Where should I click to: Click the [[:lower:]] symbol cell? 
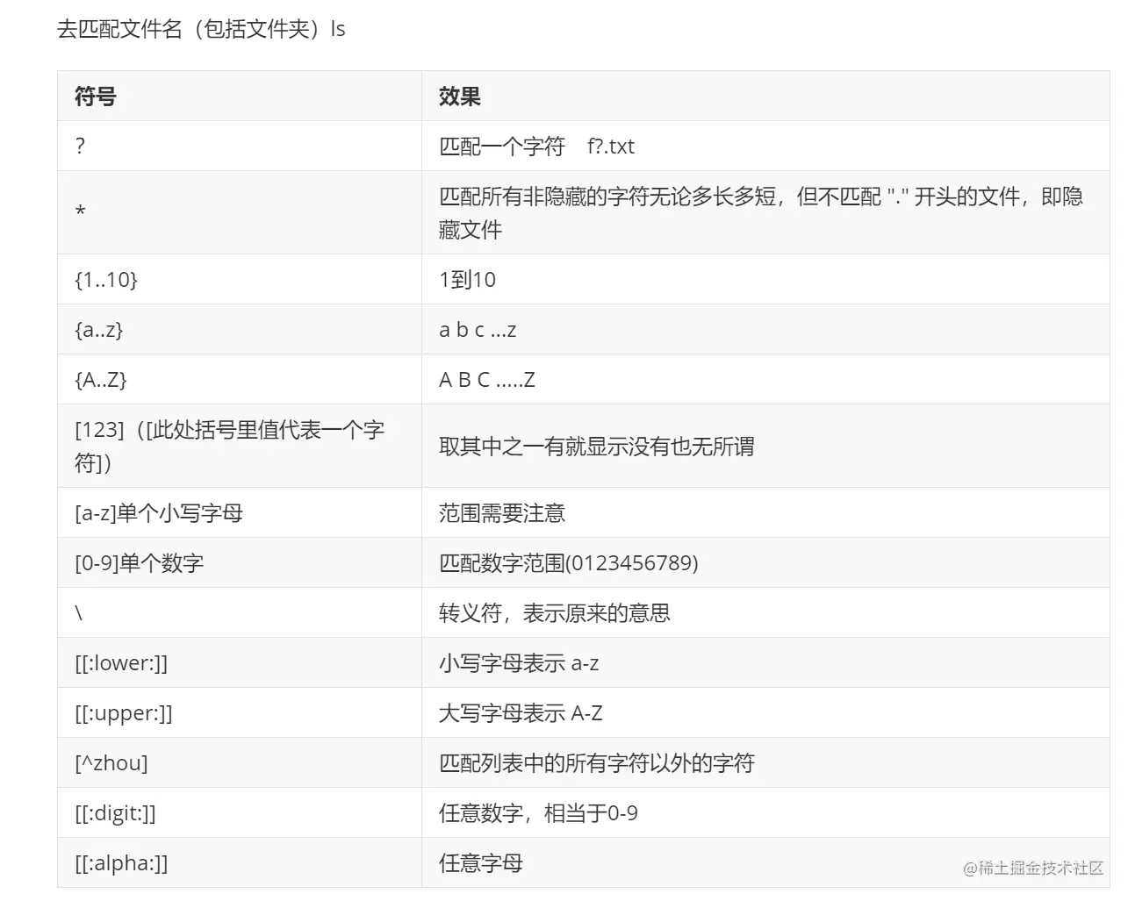(117, 662)
